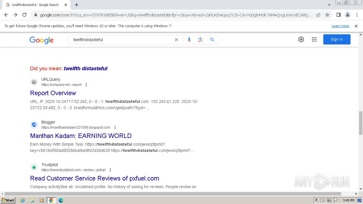
Task: Go forward to next page
Action: [15, 15]
